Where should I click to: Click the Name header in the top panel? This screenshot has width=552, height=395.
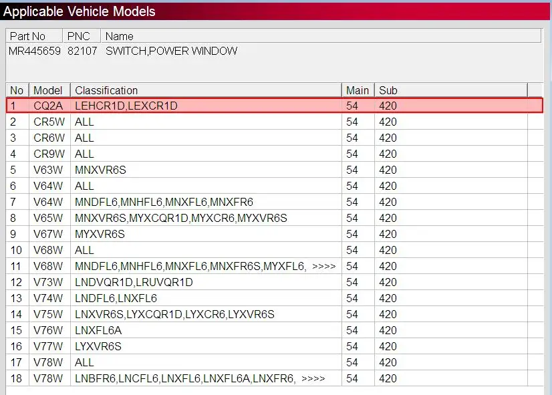click(x=321, y=36)
